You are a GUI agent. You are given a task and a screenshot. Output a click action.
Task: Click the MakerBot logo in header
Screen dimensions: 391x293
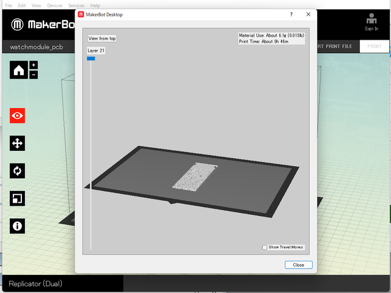43,24
